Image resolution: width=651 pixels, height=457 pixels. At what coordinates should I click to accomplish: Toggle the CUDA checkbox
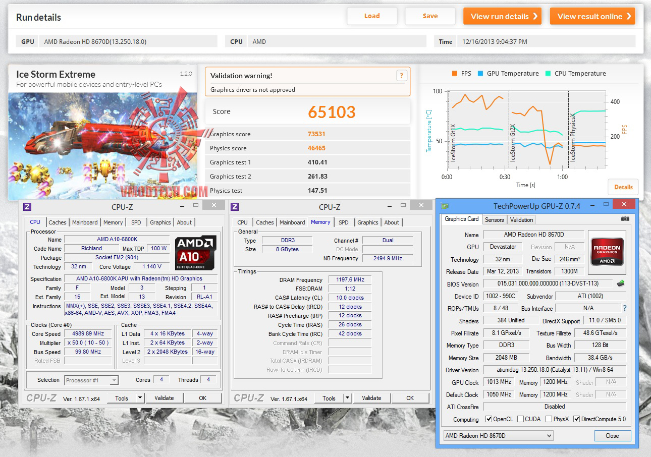click(519, 419)
